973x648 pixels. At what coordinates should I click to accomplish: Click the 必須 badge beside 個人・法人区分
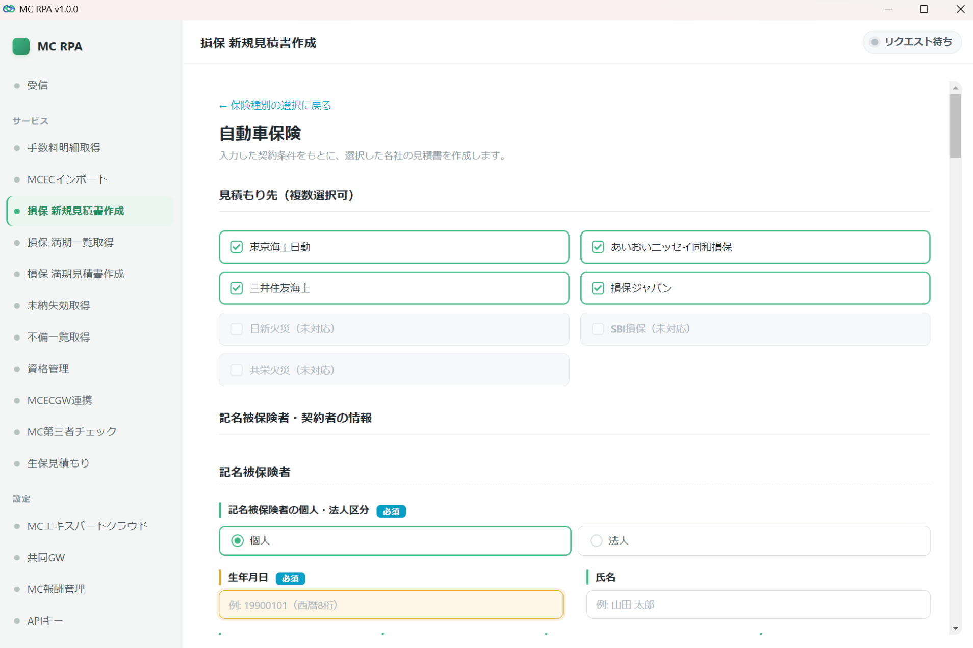pyautogui.click(x=391, y=511)
